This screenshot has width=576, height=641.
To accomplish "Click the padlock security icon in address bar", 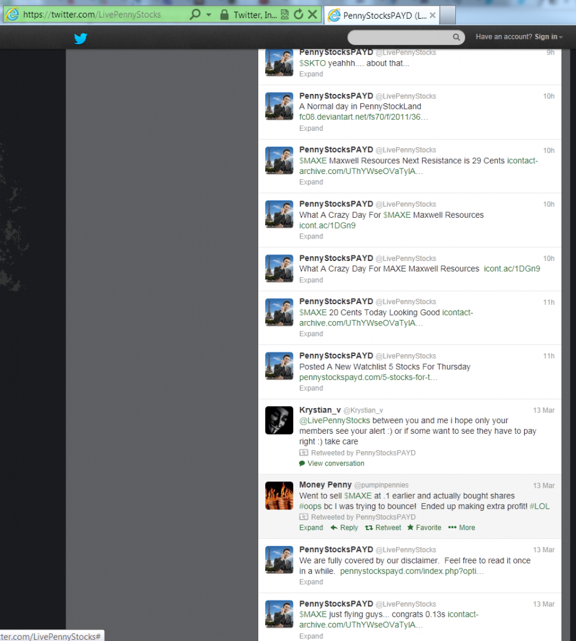I will click(224, 14).
